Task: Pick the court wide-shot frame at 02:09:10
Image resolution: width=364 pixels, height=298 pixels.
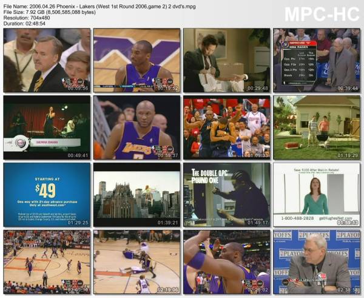Action: (x=47, y=262)
